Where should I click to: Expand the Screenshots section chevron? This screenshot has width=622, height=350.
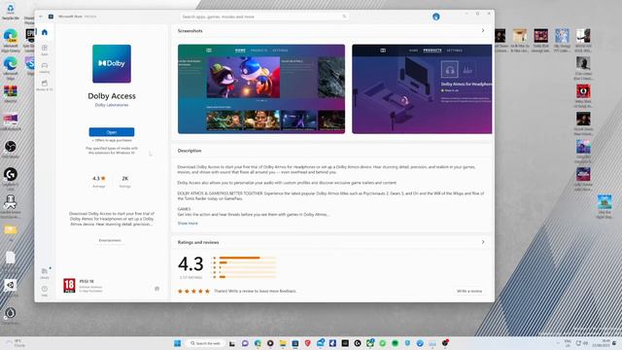[x=483, y=30]
